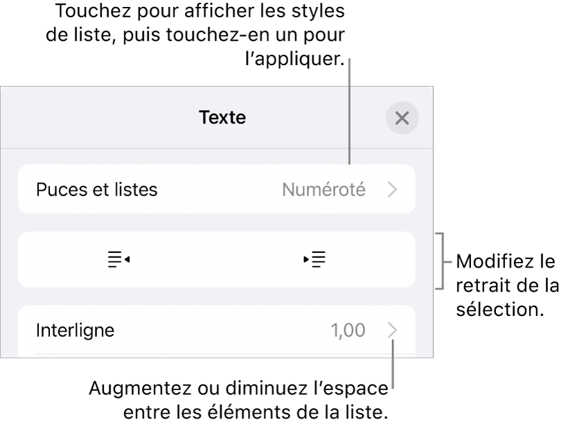Viewport: 568px width, 431px height.
Task: Open Interligne spacing options
Action: 217,331
